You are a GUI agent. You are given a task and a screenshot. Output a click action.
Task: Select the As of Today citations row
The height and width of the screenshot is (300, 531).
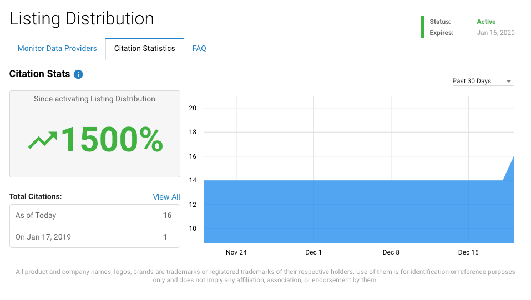click(94, 215)
